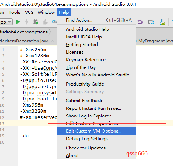Viewport: 173px width, 166px height.
Task: Click line #-Xmx1280m in editor
Action: click(x=34, y=56)
